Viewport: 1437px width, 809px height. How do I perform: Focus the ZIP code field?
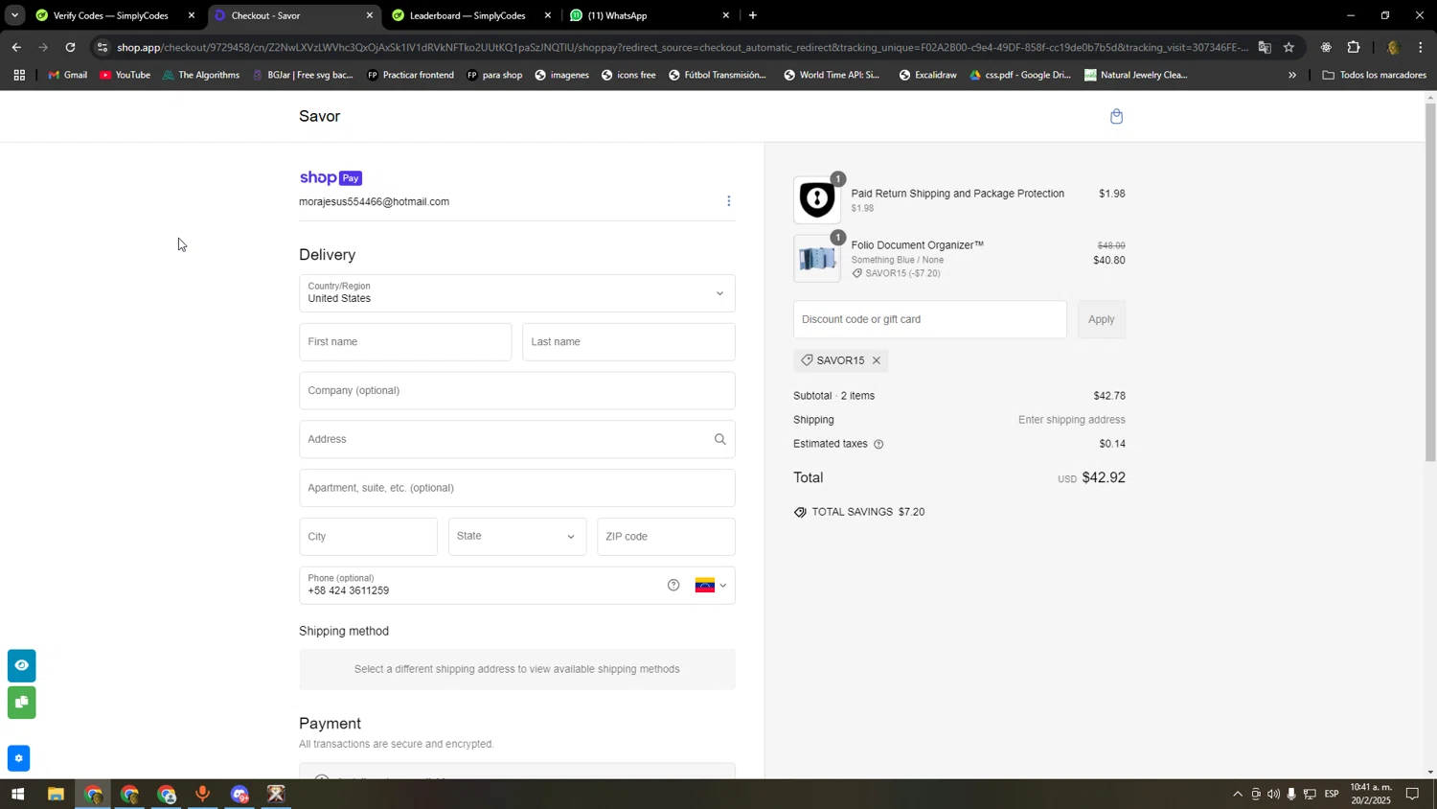tap(666, 537)
